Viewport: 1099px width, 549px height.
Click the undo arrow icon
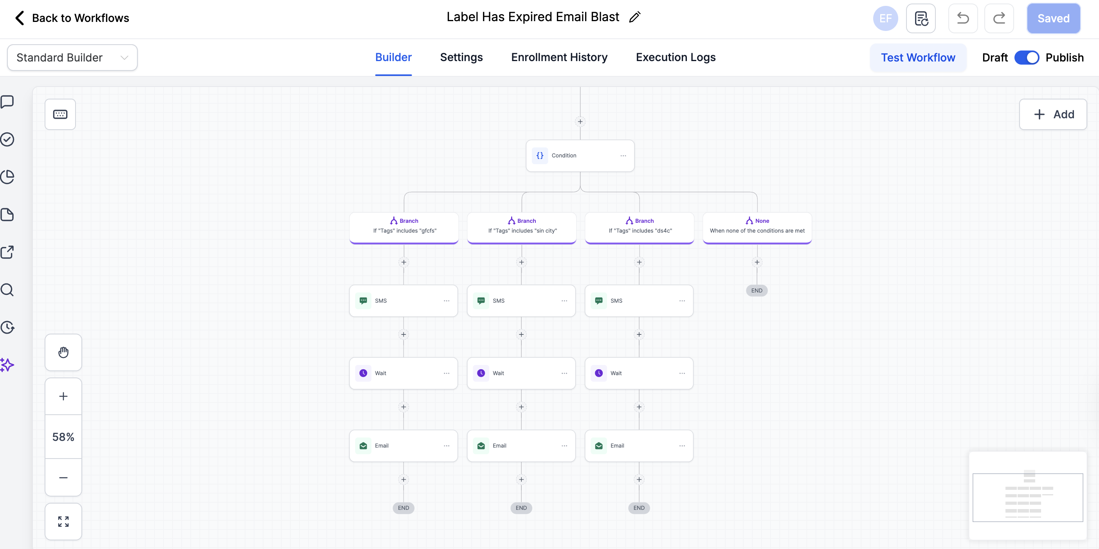pos(963,18)
